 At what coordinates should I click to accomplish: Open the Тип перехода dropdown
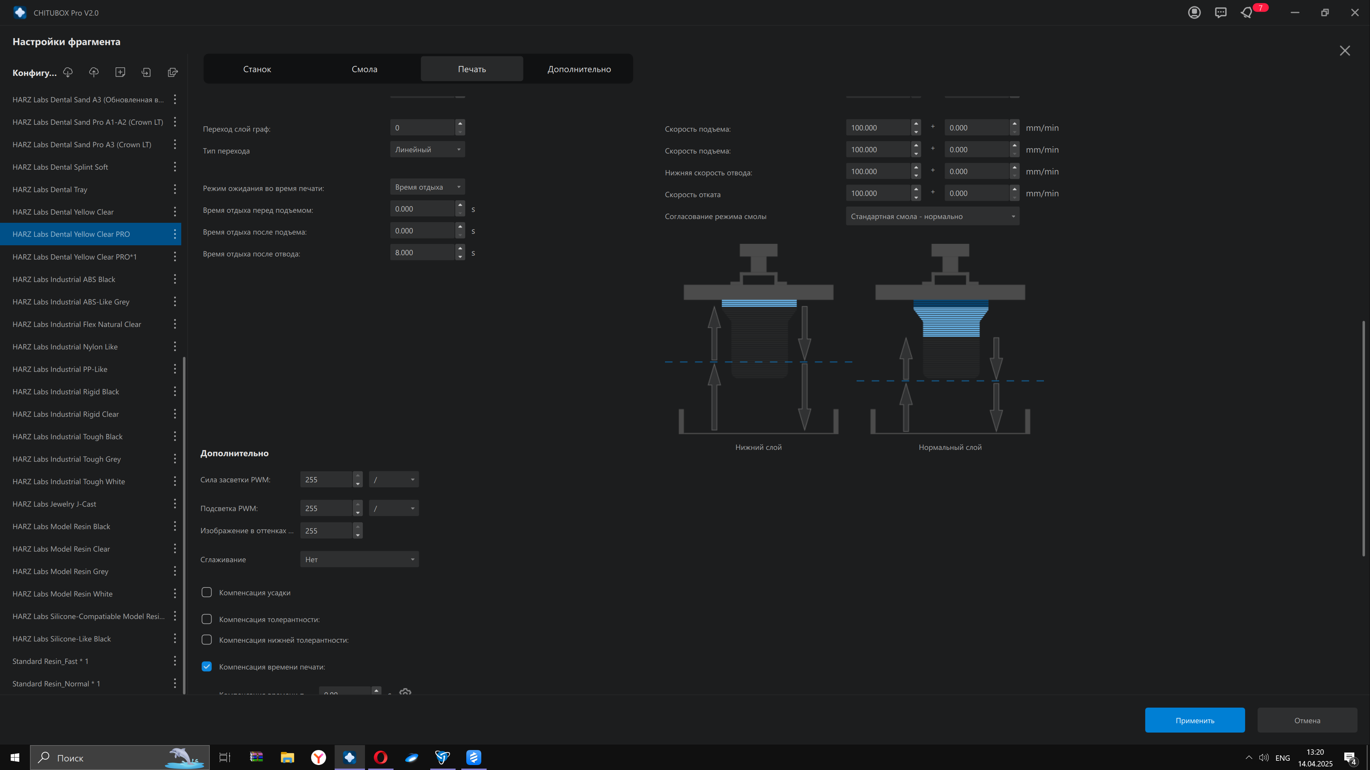point(427,150)
